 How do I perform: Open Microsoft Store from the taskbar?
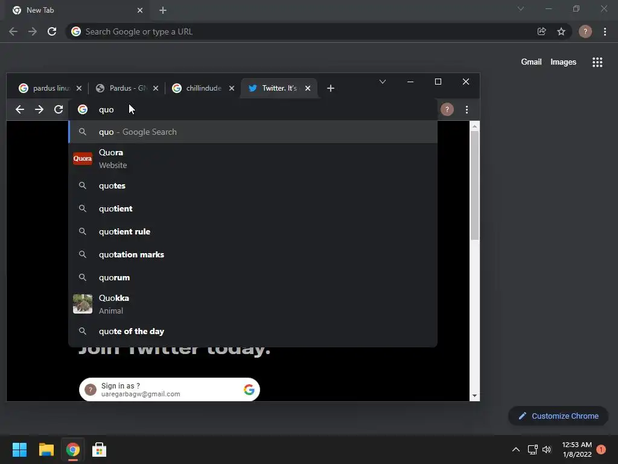(100, 449)
